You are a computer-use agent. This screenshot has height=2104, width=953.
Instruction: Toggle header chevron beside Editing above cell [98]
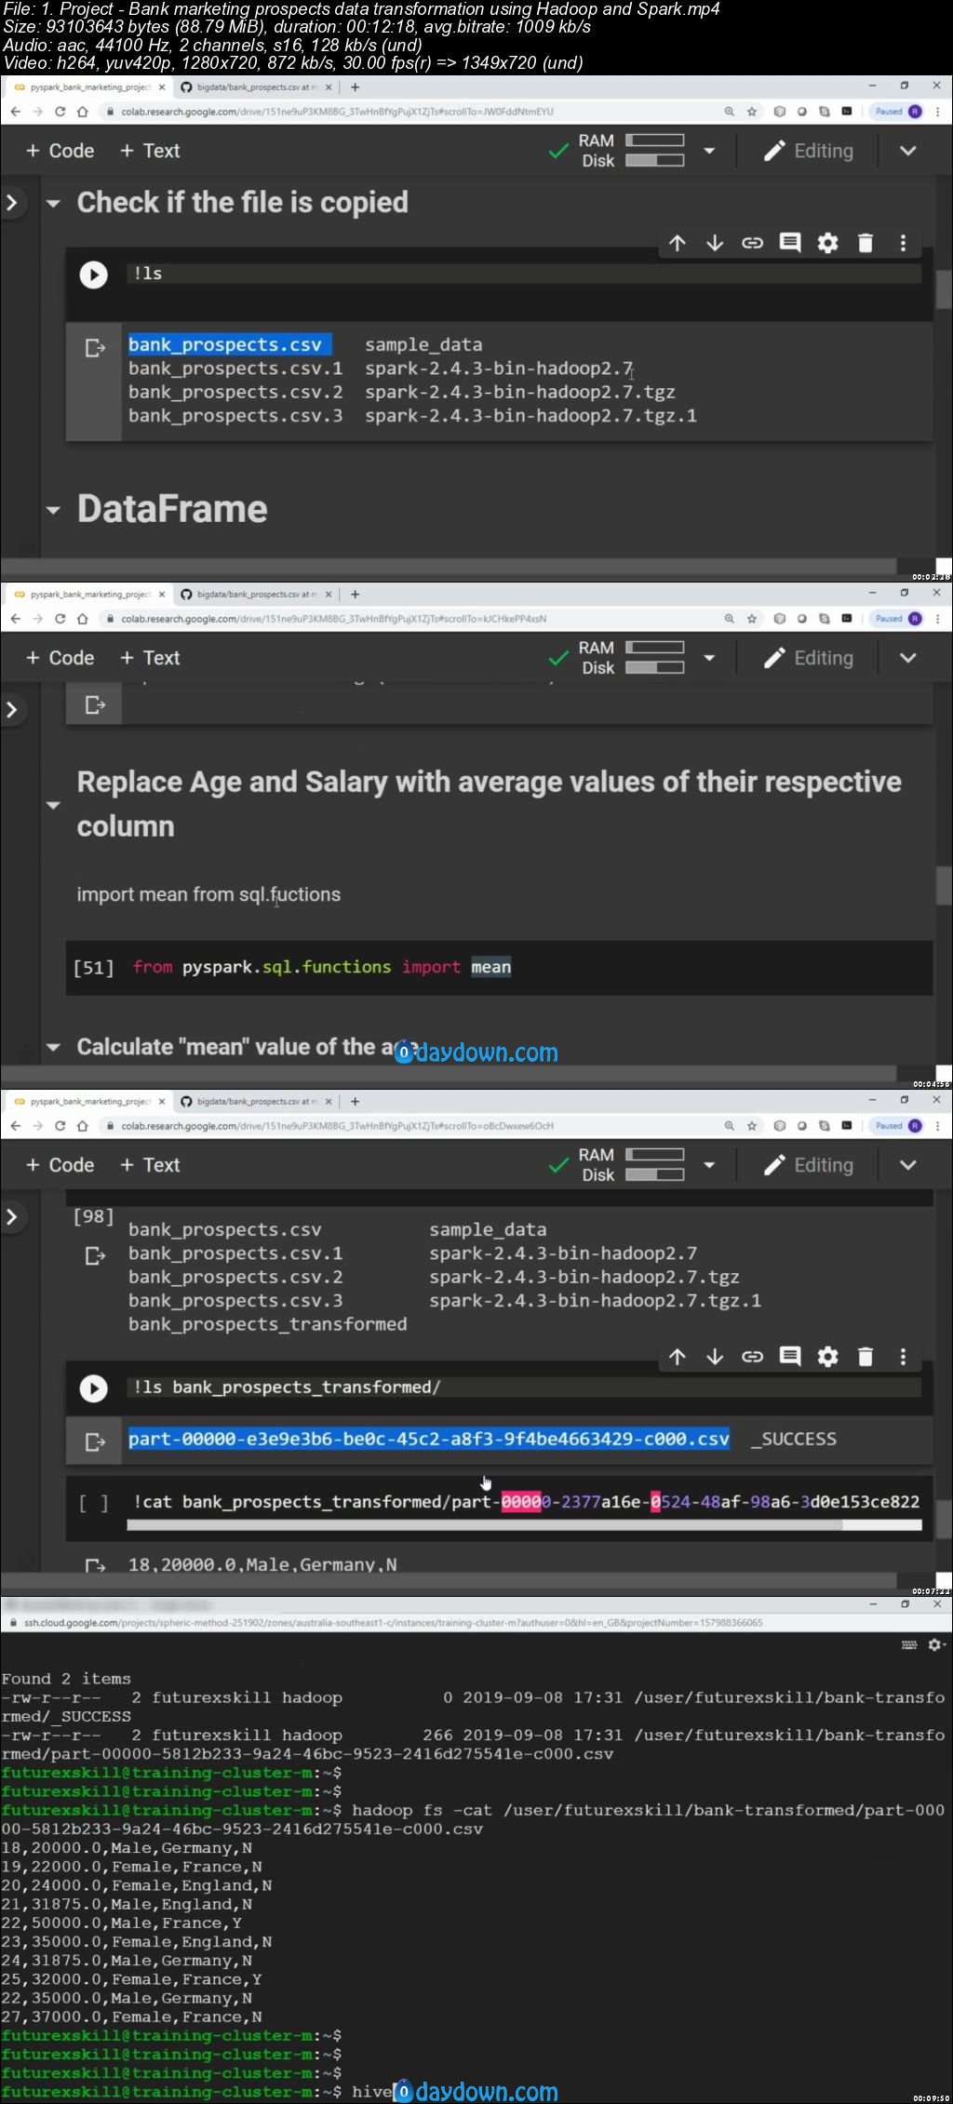(x=908, y=1165)
